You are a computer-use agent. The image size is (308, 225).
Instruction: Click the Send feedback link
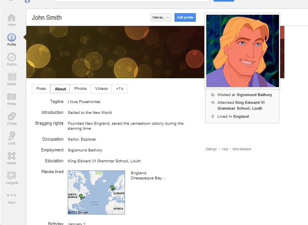point(242,149)
